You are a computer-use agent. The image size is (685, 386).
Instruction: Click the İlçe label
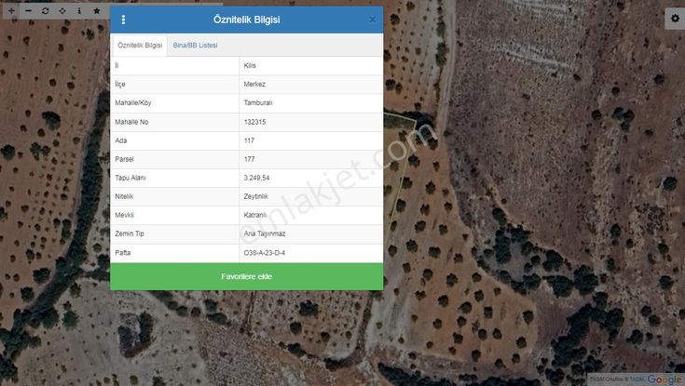tap(120, 85)
